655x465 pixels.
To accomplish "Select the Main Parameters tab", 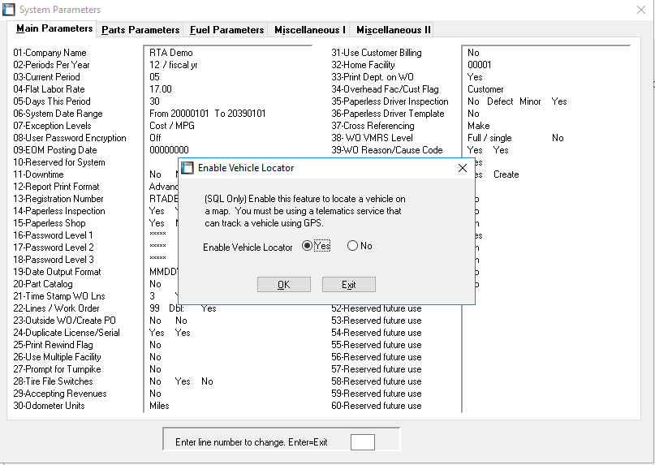I will point(54,29).
